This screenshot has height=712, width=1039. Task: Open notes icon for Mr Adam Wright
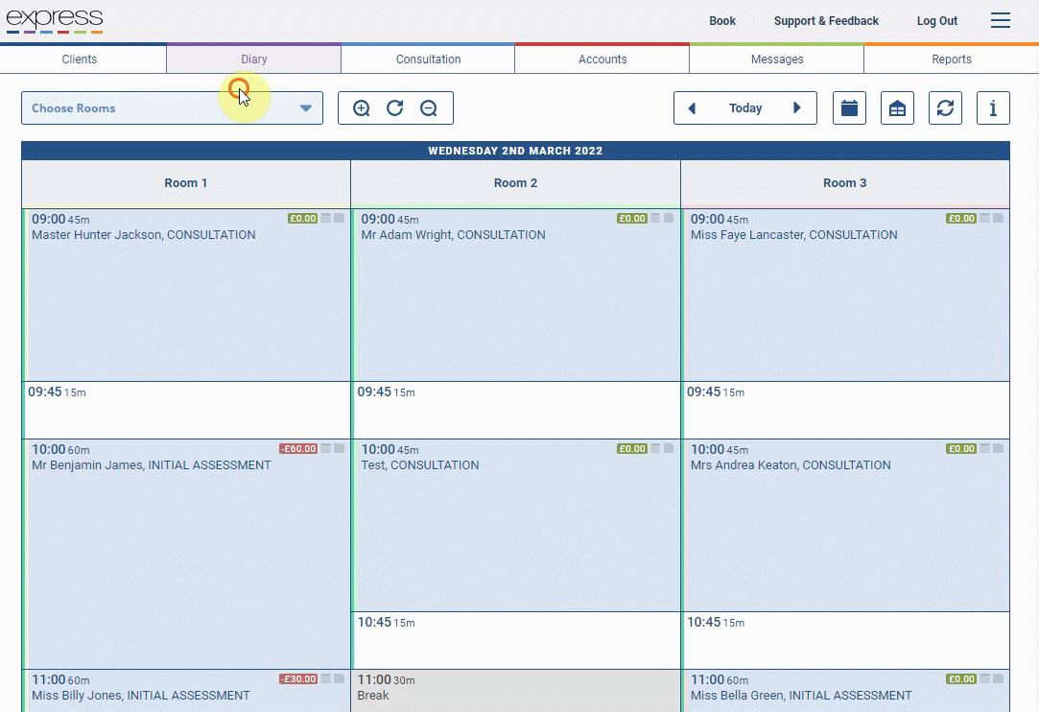655,218
